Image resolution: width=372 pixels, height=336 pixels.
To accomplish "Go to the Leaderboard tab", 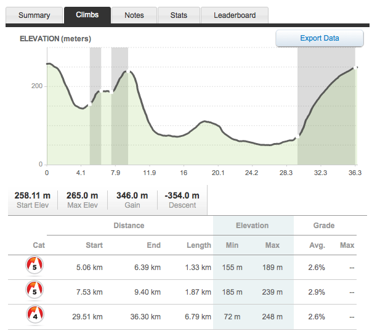I will point(235,15).
